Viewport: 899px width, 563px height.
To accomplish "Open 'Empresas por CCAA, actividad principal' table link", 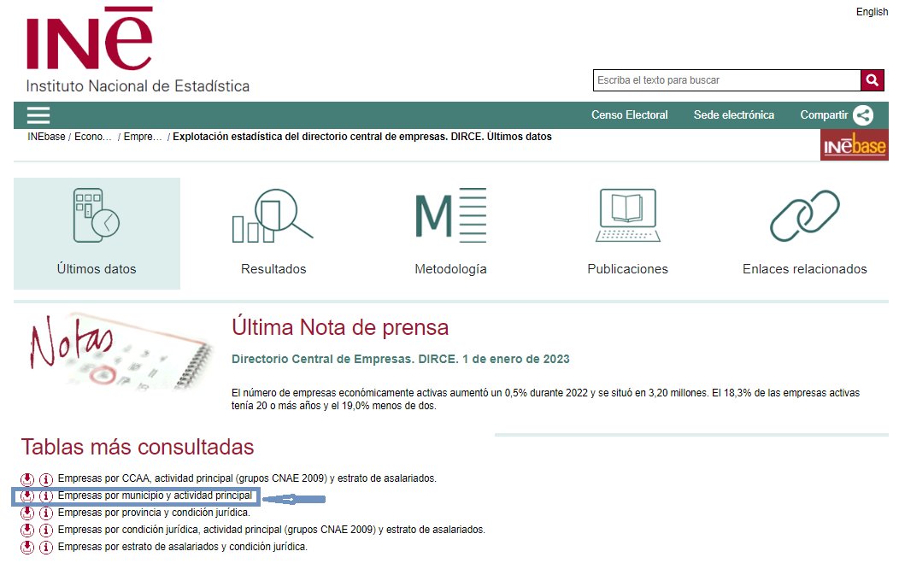I will [x=247, y=478].
